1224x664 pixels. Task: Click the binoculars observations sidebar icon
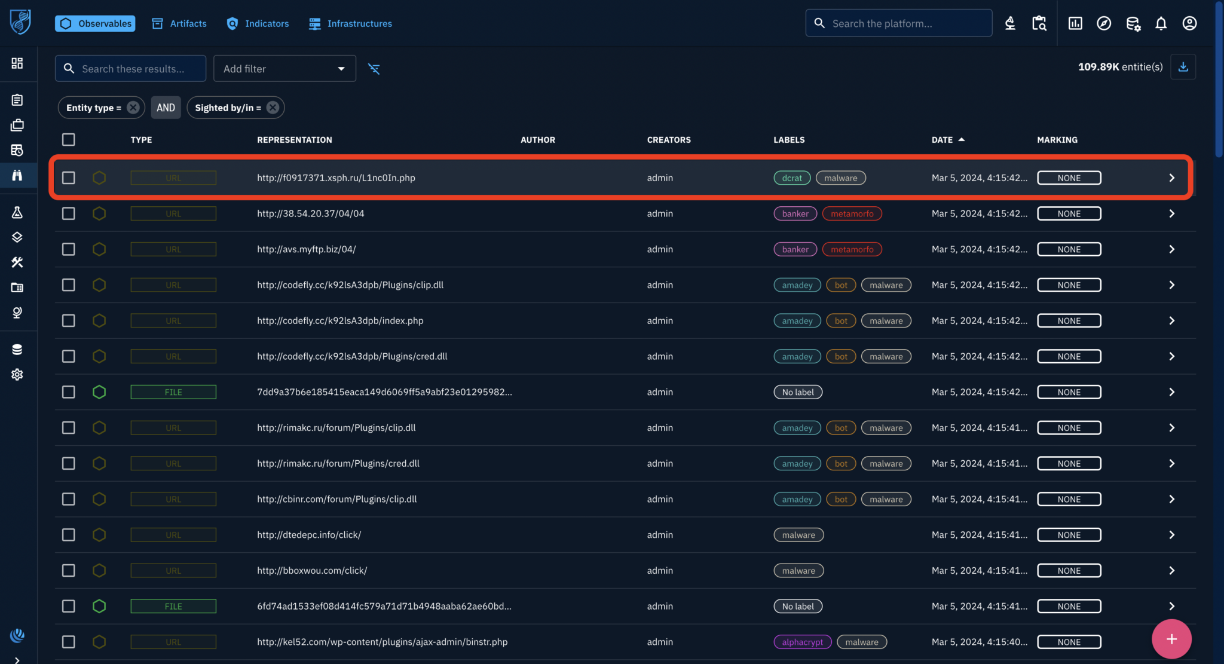[17, 175]
